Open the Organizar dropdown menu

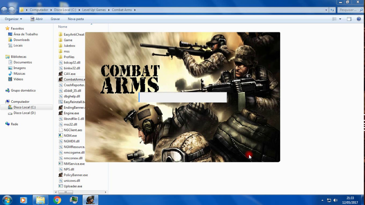click(x=13, y=19)
